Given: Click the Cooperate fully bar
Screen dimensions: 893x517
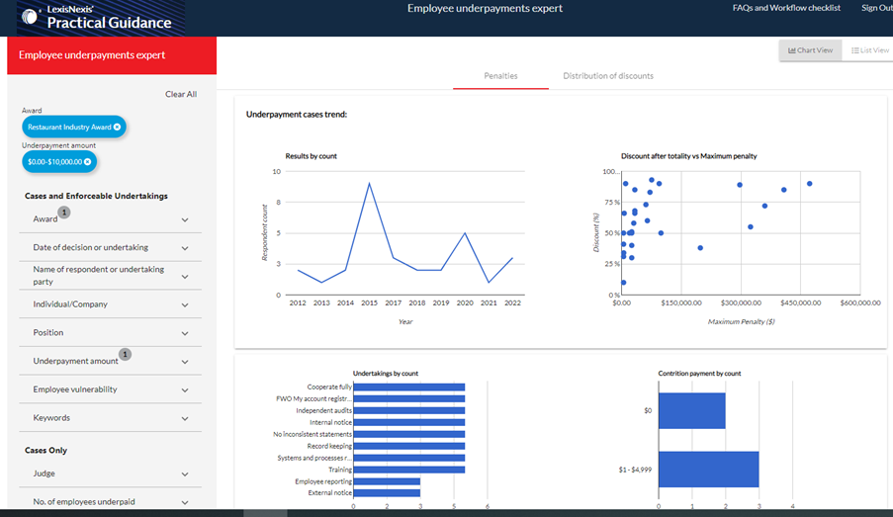Looking at the screenshot, I should pyautogui.click(x=408, y=388).
